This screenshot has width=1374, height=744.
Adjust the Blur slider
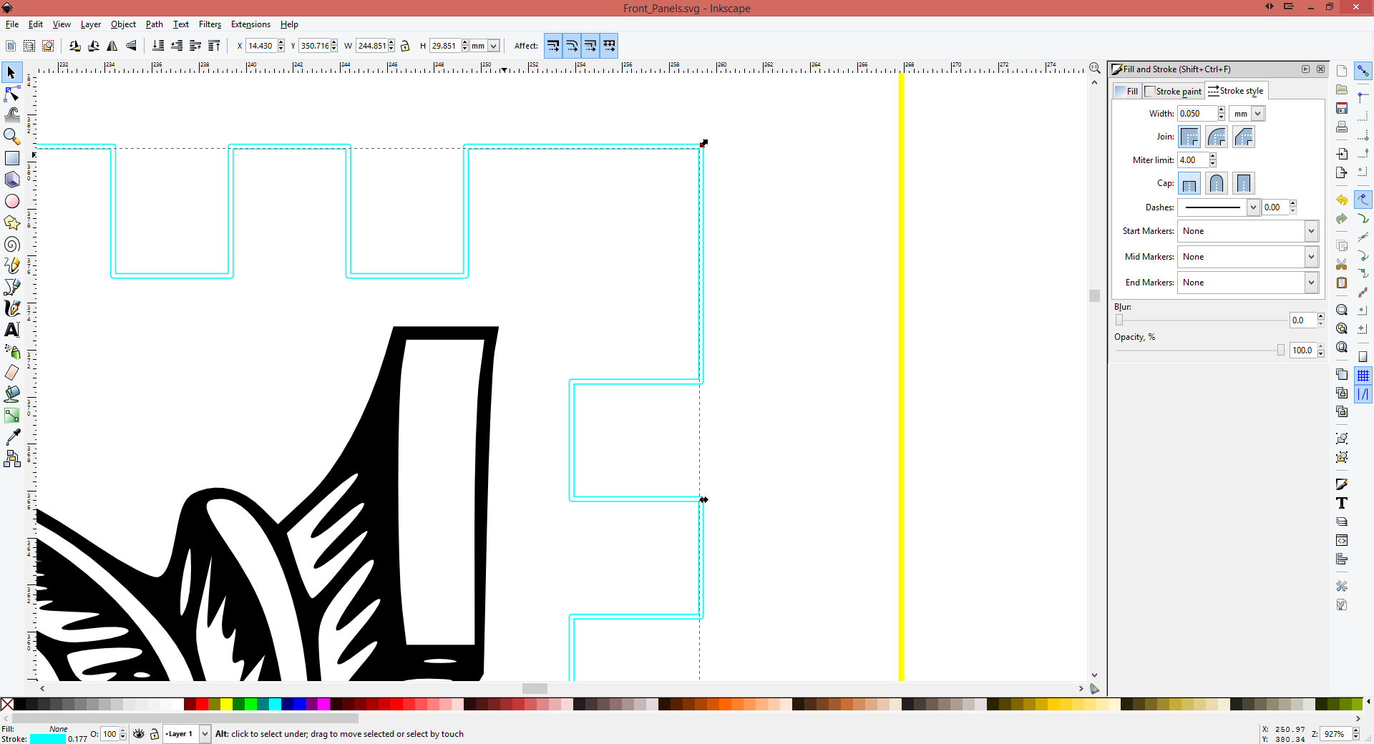point(1200,320)
